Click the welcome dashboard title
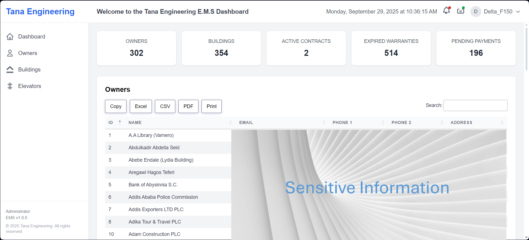 coord(173,12)
